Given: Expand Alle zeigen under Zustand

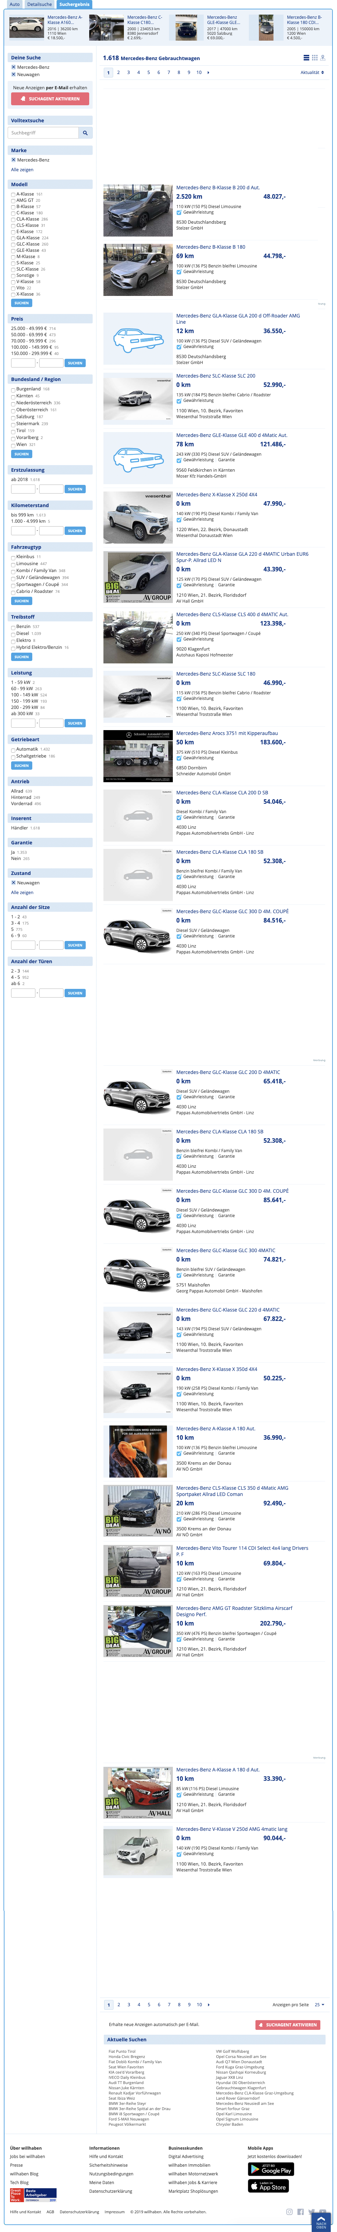Looking at the screenshot, I should (x=23, y=892).
